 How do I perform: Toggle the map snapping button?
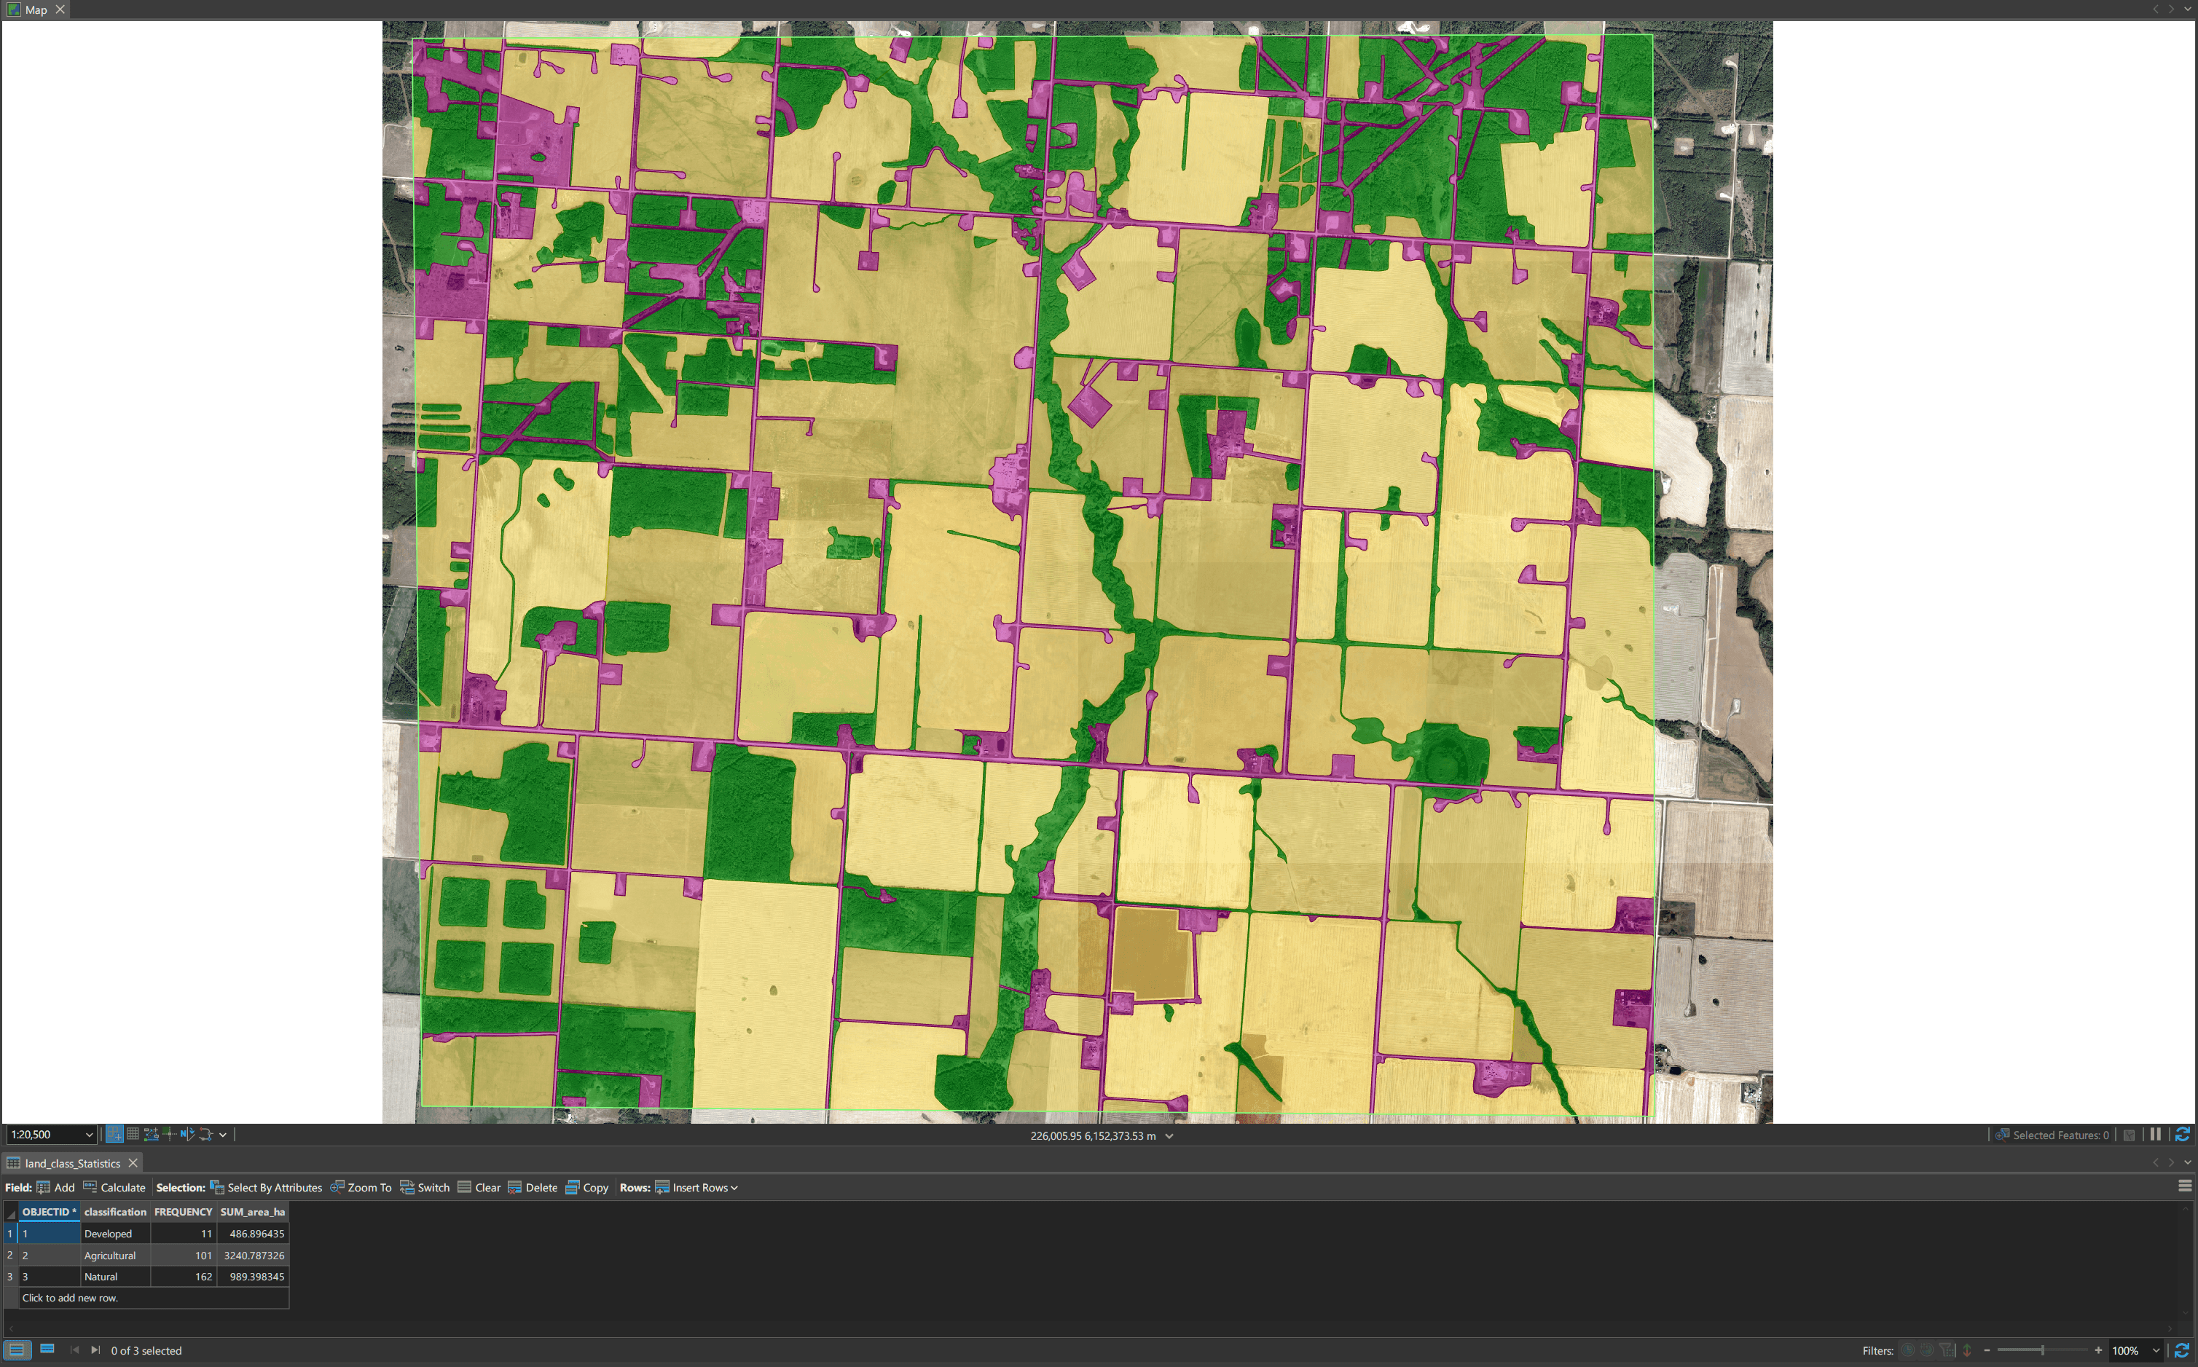pyautogui.click(x=115, y=1134)
